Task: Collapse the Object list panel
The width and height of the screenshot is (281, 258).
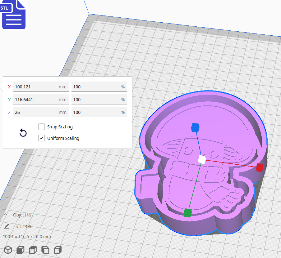Action: 5,215
